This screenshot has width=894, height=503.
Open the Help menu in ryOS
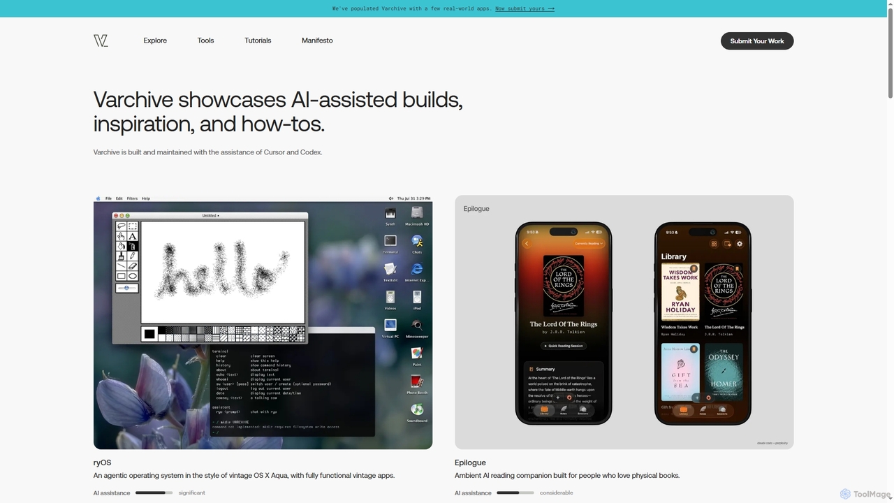tap(146, 198)
